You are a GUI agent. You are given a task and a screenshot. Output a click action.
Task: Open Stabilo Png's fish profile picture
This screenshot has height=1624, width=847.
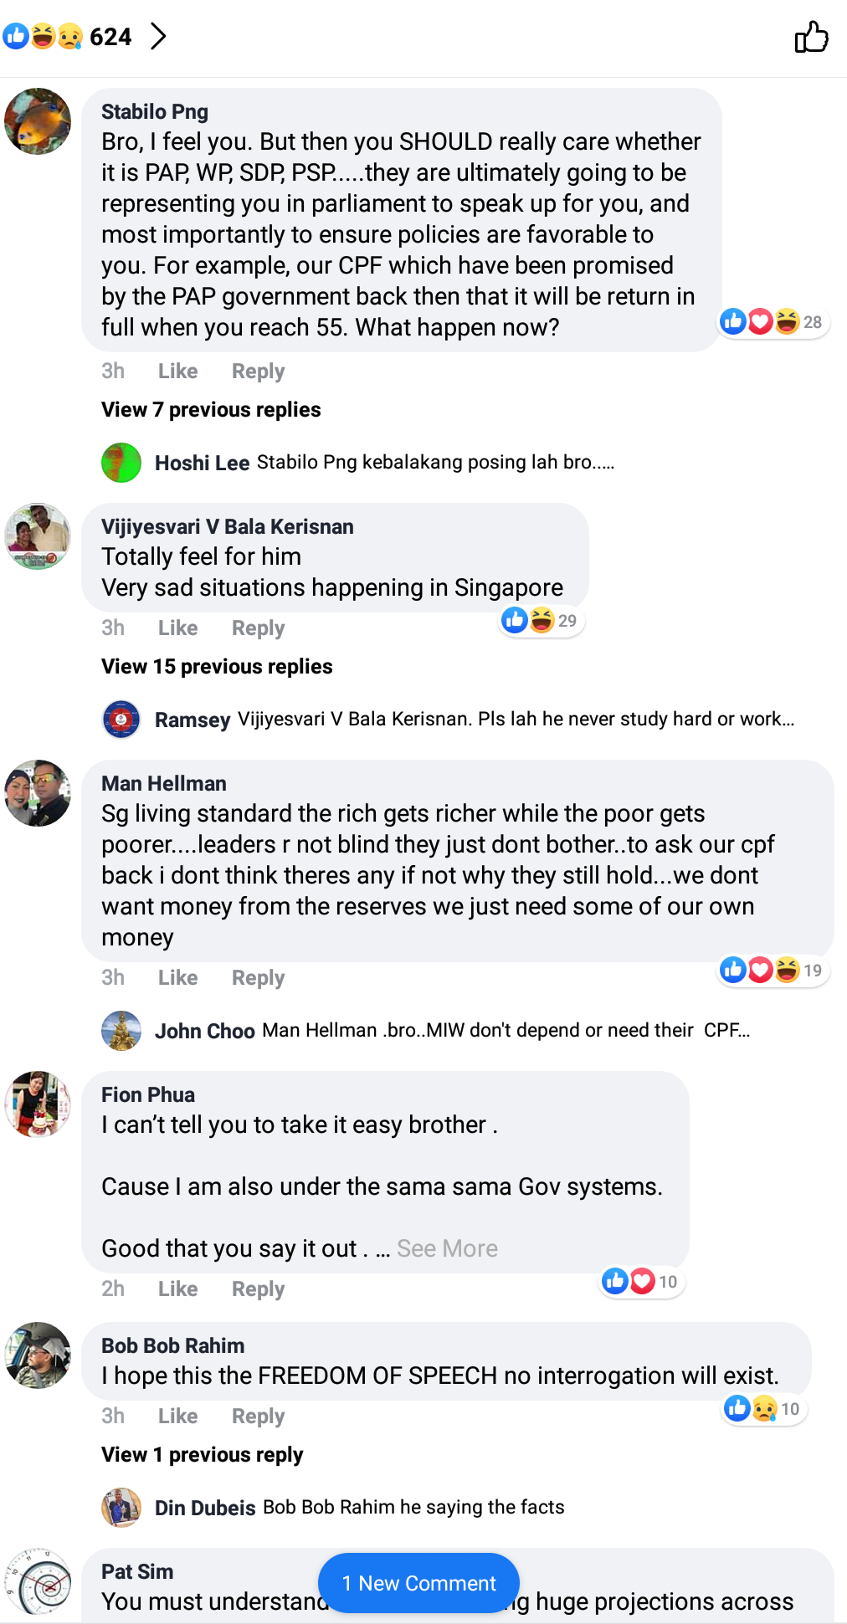tap(38, 121)
